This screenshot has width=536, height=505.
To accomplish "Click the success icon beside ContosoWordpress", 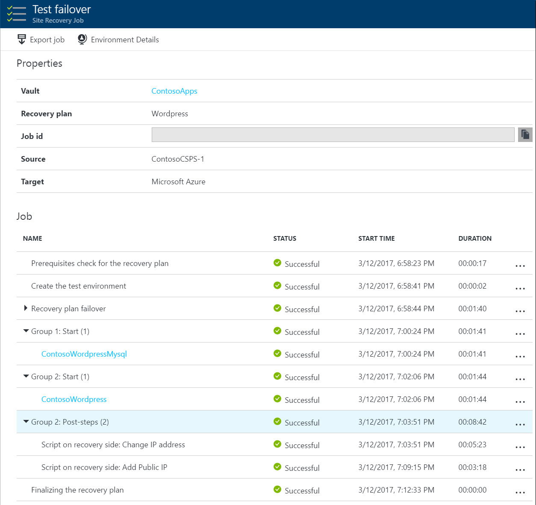I will (277, 399).
